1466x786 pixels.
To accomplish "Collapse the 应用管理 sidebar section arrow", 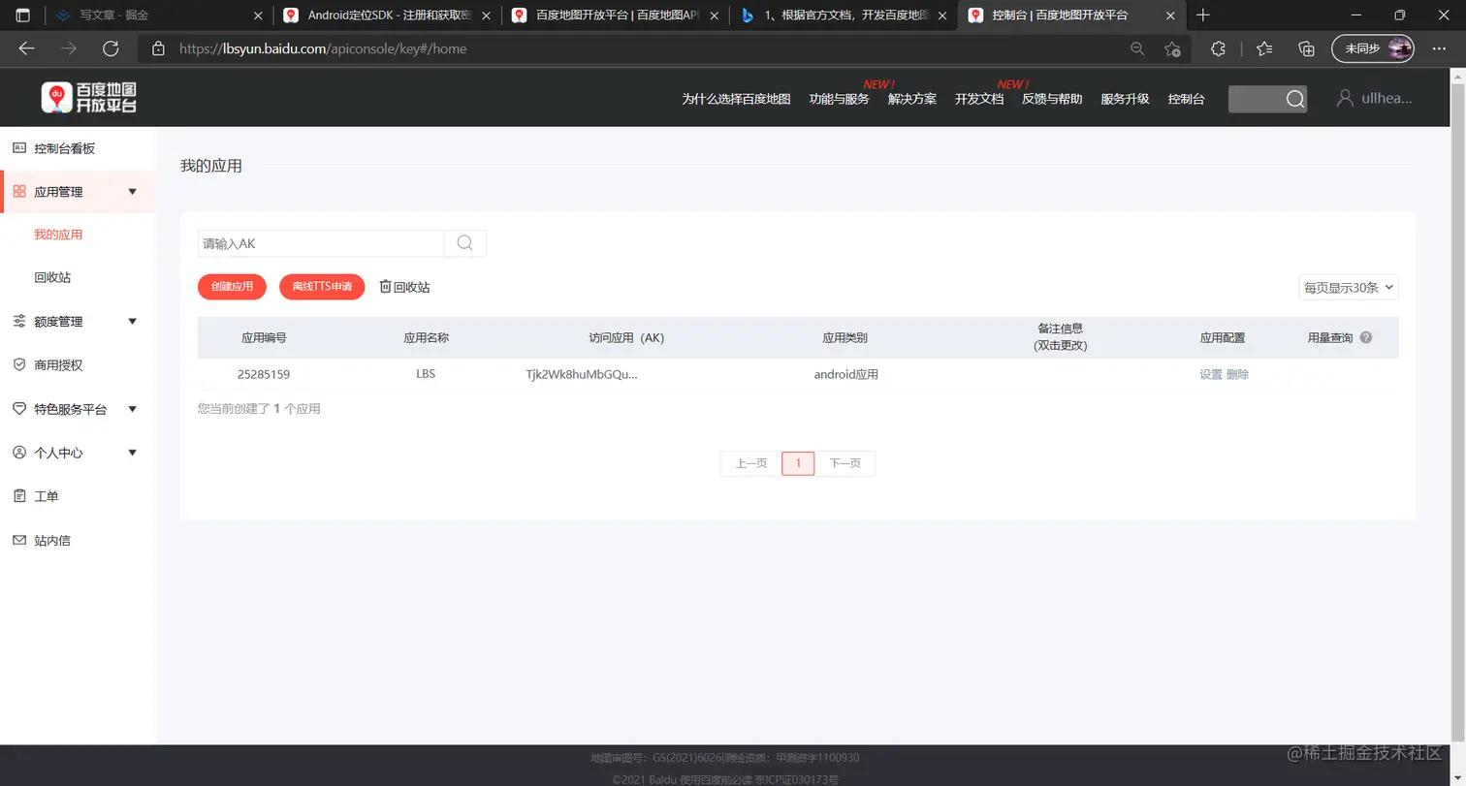I will pos(133,192).
